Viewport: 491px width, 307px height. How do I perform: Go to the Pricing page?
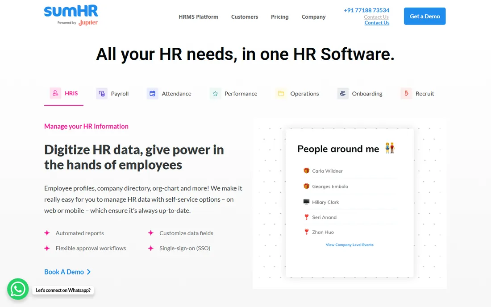tap(279, 17)
